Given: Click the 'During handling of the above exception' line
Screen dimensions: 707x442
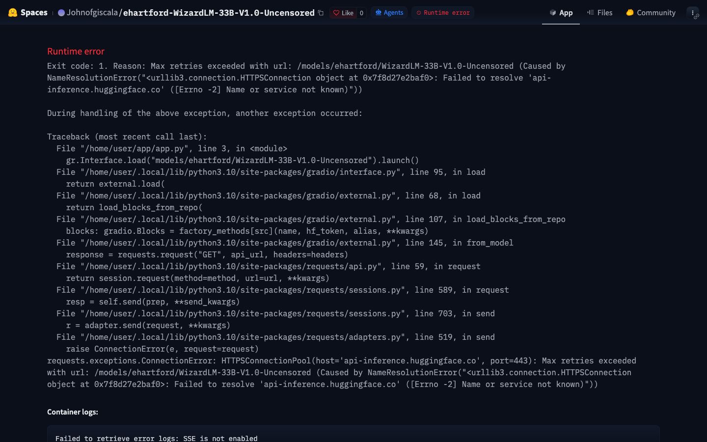Looking at the screenshot, I should coord(205,113).
